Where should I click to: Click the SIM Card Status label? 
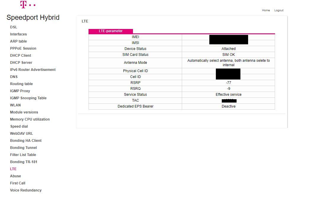tap(135, 55)
